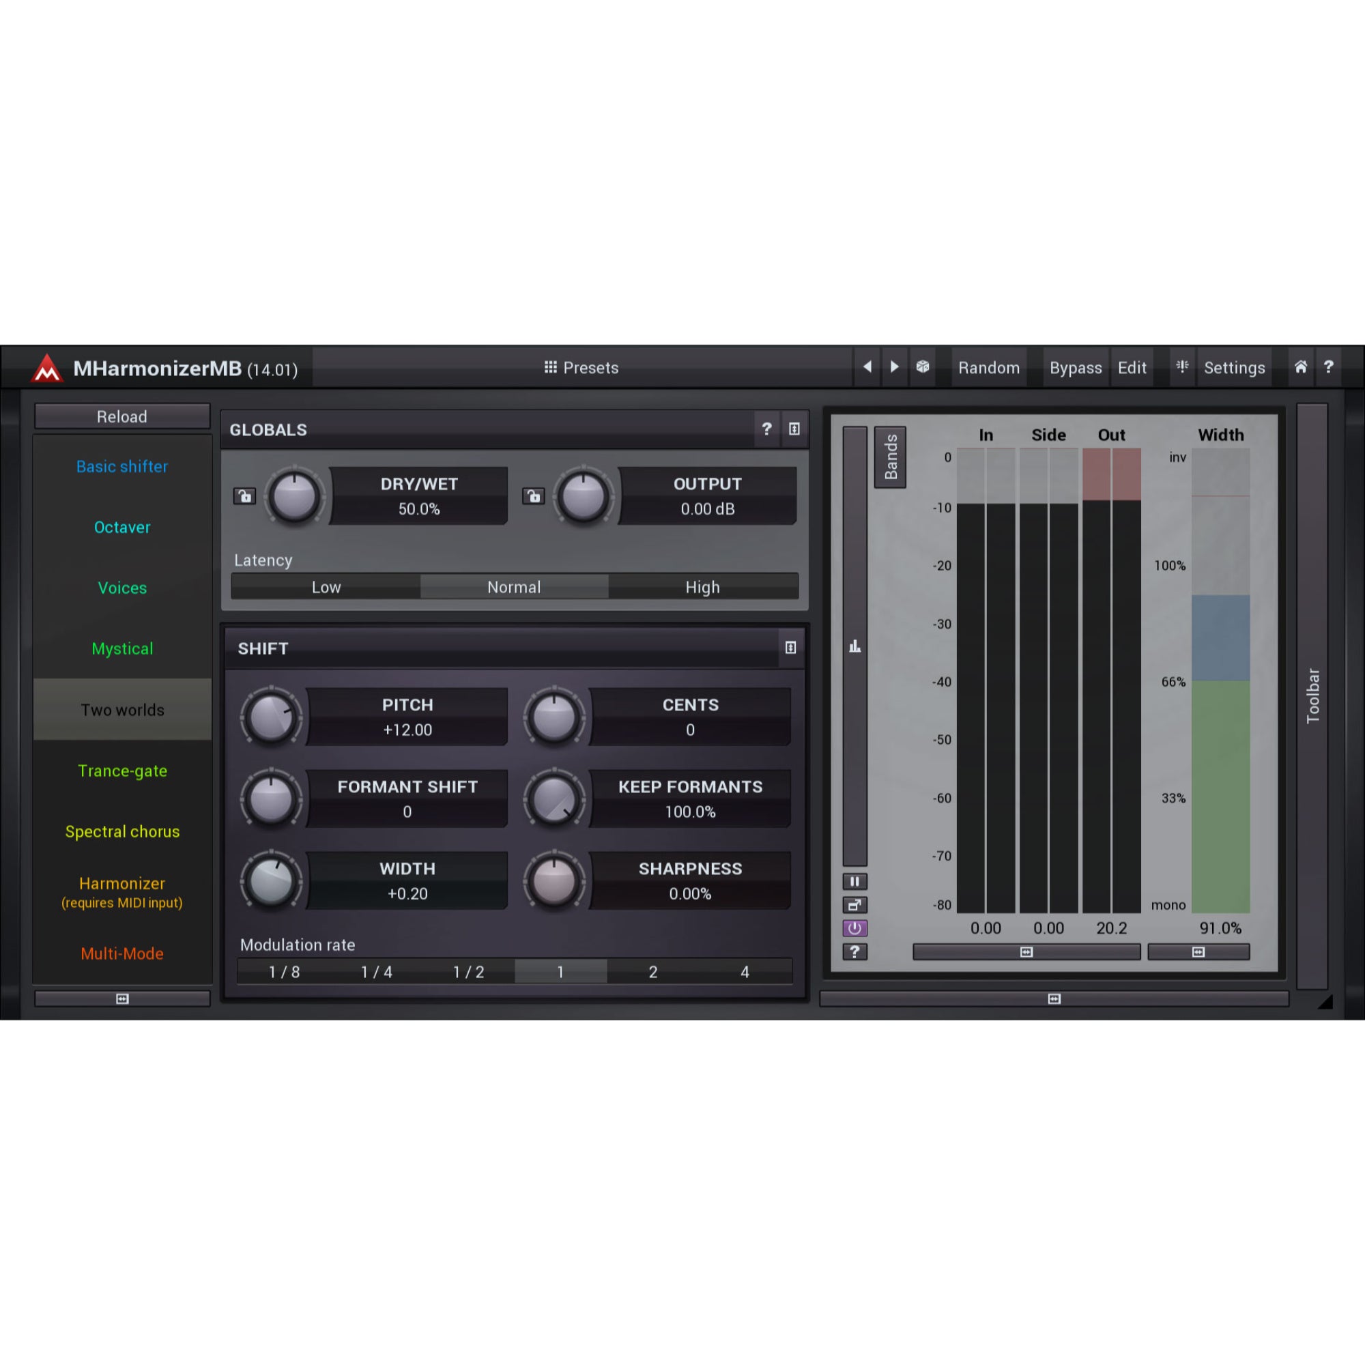The image size is (1365, 1365).
Task: Open the Presets browser
Action: point(581,367)
